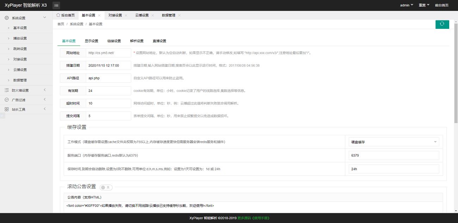Click the 防火墙设置 list icon
This screenshot has height=223, width=458.
click(x=7, y=90)
